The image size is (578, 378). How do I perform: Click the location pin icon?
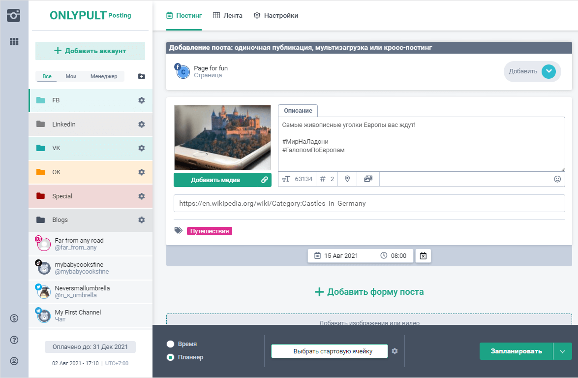347,179
